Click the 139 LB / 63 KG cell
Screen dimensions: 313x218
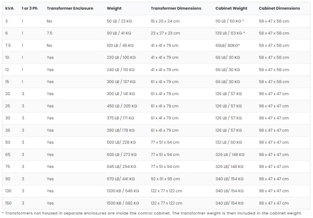230,33
